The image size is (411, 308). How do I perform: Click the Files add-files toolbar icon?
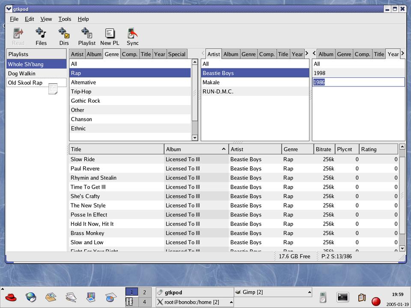(41, 36)
